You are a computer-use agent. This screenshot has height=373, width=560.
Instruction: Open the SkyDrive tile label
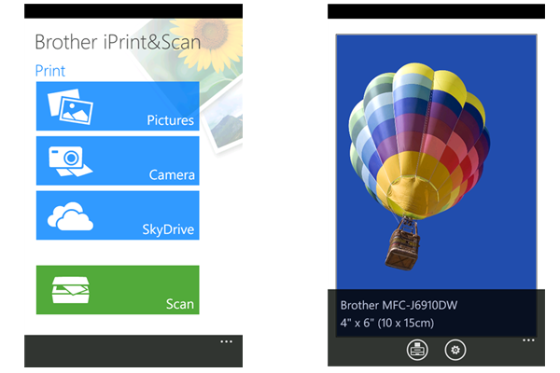(168, 229)
